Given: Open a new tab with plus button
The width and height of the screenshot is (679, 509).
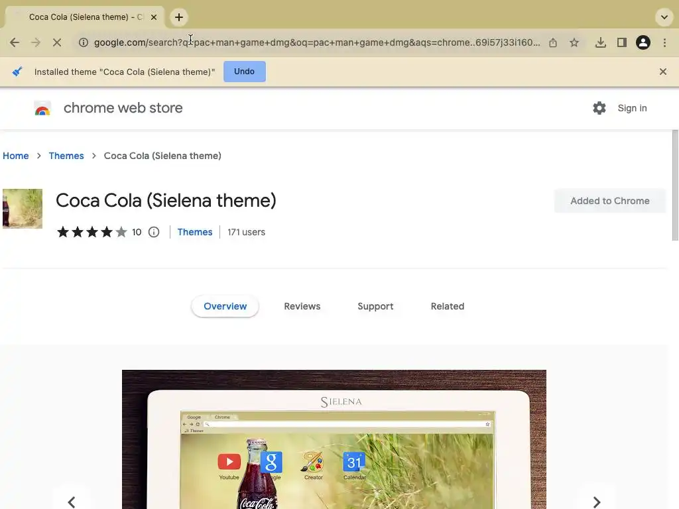Looking at the screenshot, I should pos(179,17).
